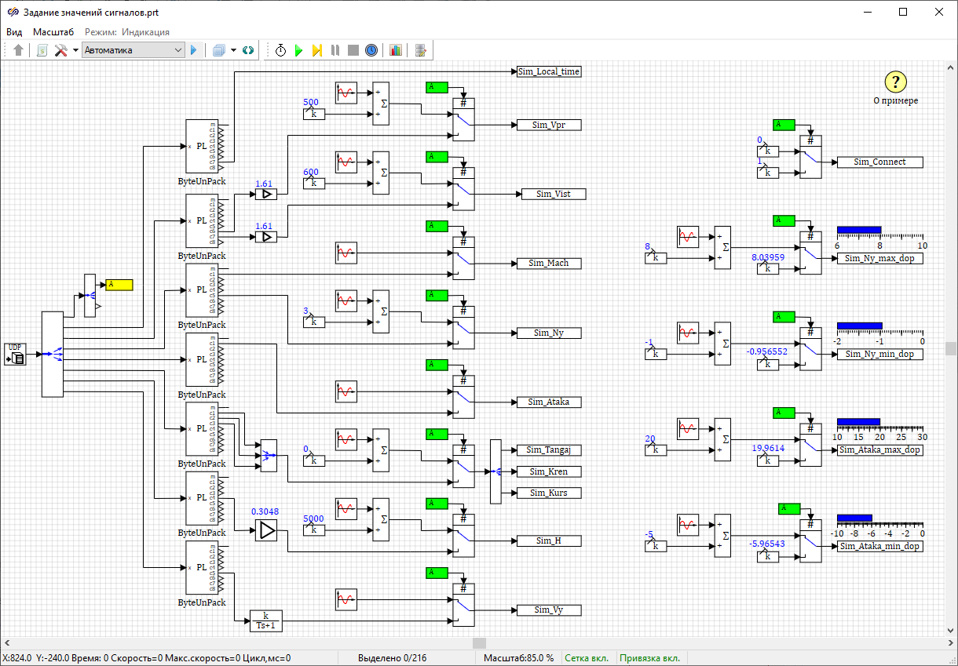Toggle green A switch above Sim_Connect

click(x=784, y=125)
